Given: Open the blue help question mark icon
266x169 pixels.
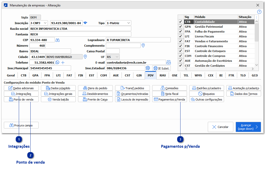Looking at the screenshot, I should [x=259, y=12].
